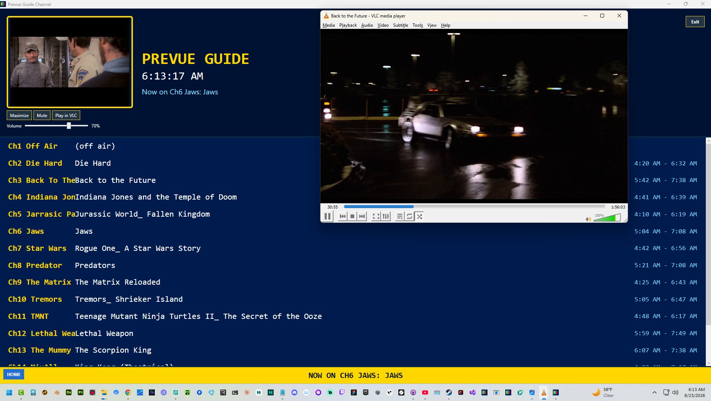Image resolution: width=711 pixels, height=401 pixels.
Task: Open Twitch from the taskbar
Action: [x=342, y=392]
